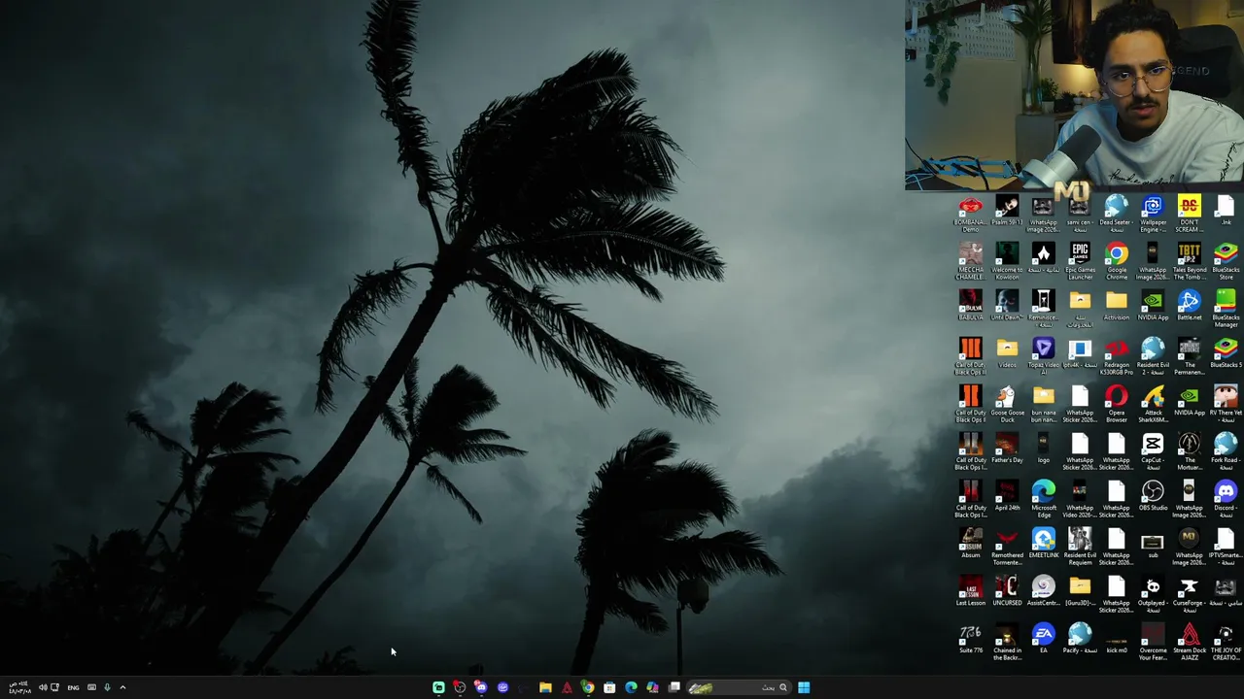1244x699 pixels.
Task: Select the BlueStacks 5 desktop icon
Action: pos(1226,353)
